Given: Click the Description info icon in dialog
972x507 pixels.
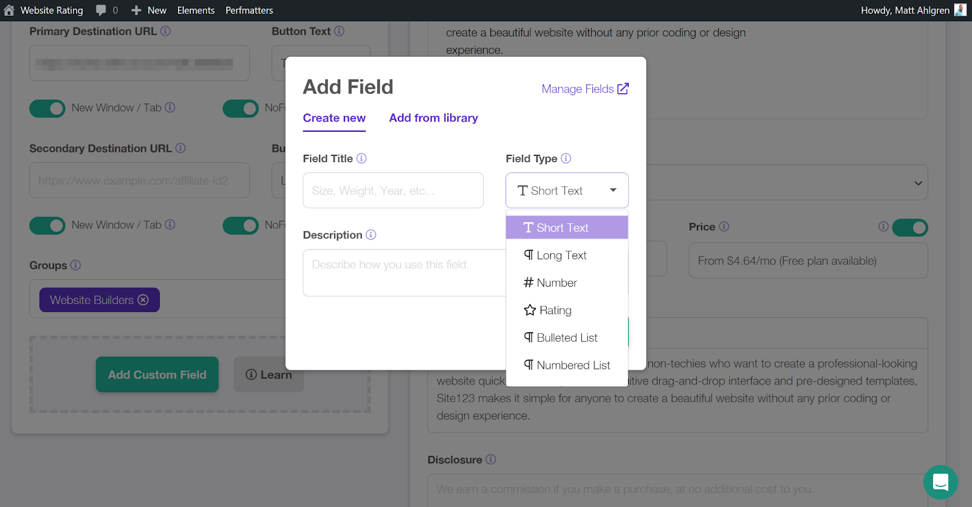Looking at the screenshot, I should [371, 235].
